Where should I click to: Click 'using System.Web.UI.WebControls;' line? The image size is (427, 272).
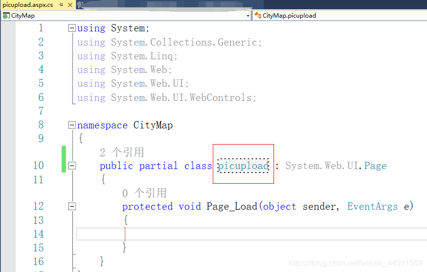167,98
